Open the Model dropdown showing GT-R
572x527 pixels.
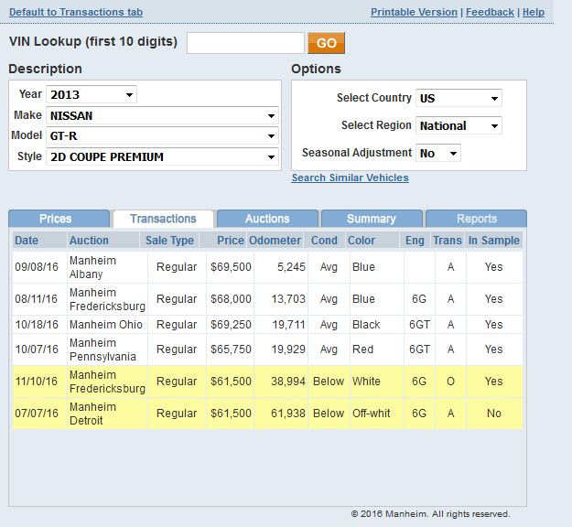pyautogui.click(x=162, y=136)
